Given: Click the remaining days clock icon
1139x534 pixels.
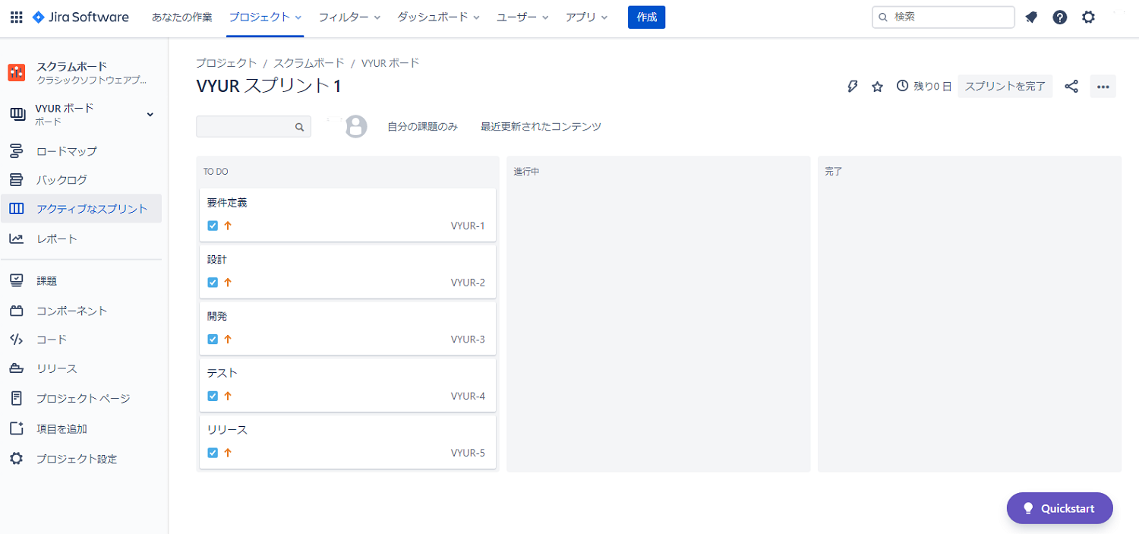Looking at the screenshot, I should (903, 86).
